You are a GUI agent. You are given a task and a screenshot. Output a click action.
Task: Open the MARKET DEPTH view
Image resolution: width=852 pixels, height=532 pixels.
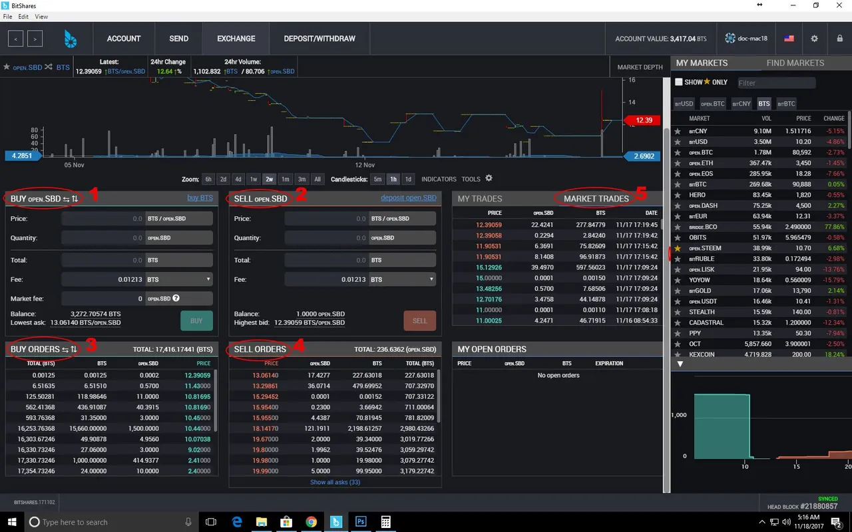[x=640, y=67]
